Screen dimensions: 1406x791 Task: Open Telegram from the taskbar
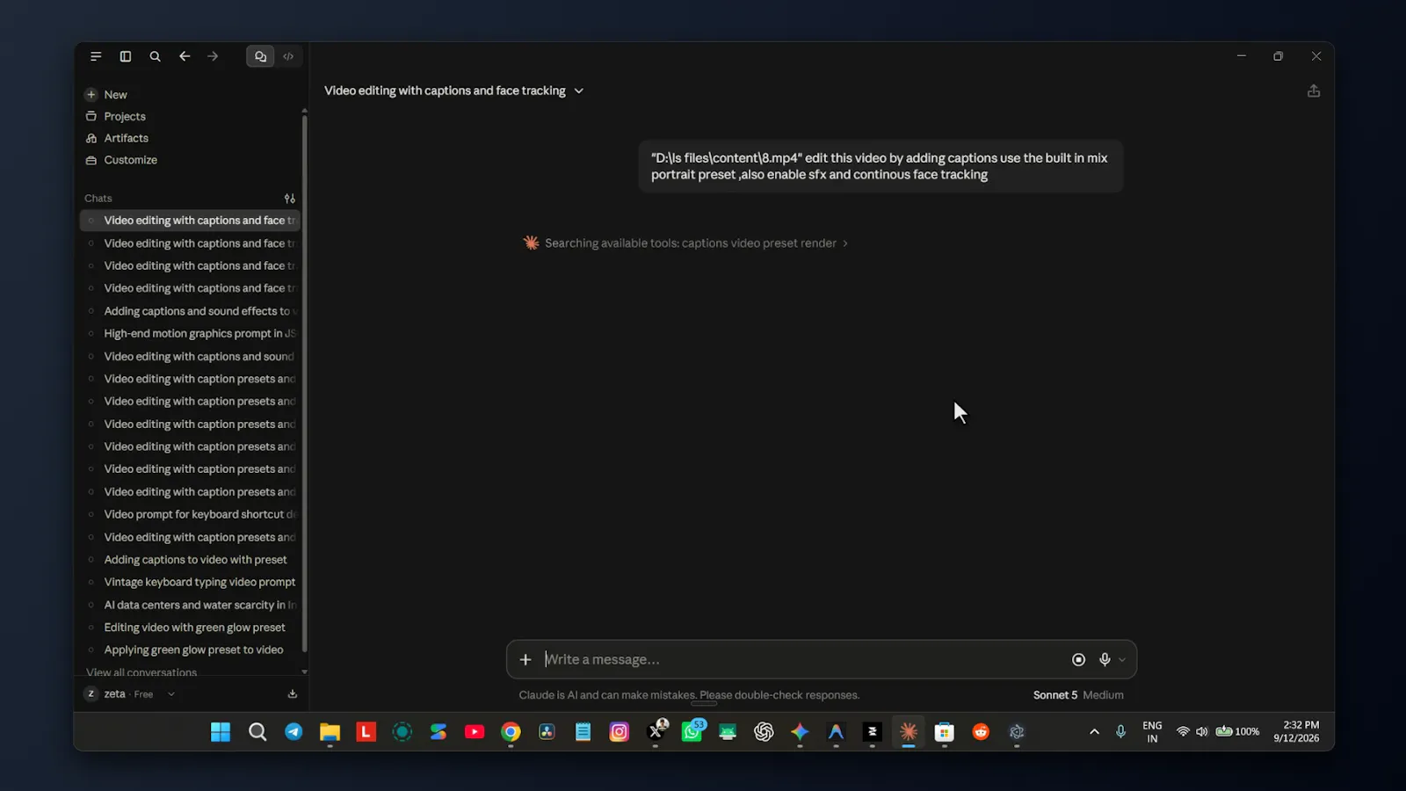coord(294,732)
